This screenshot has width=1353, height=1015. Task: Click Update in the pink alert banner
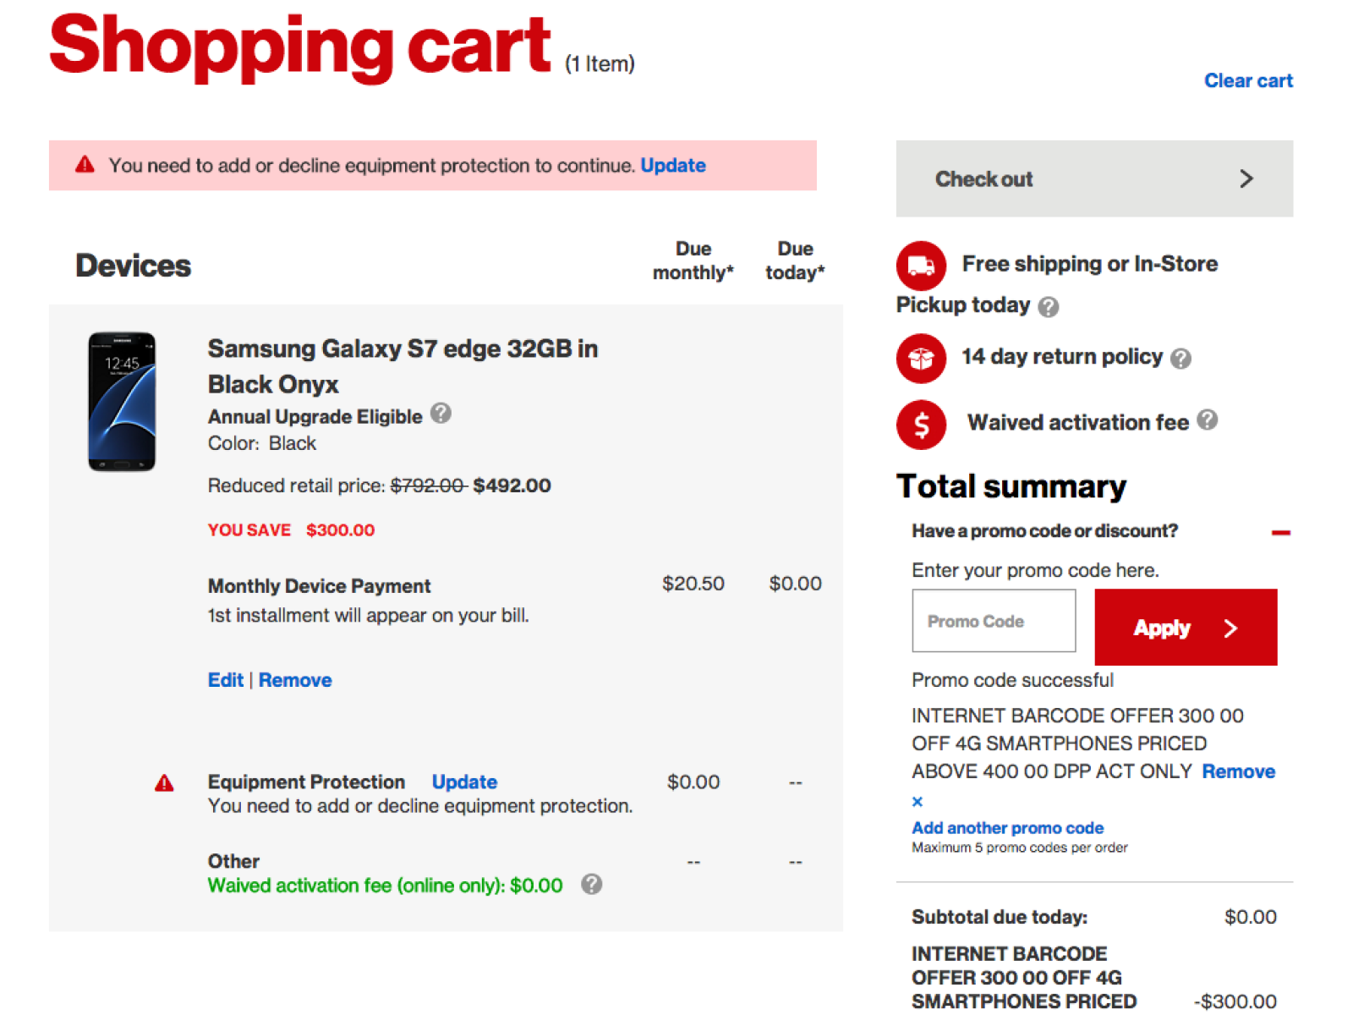pos(673,166)
